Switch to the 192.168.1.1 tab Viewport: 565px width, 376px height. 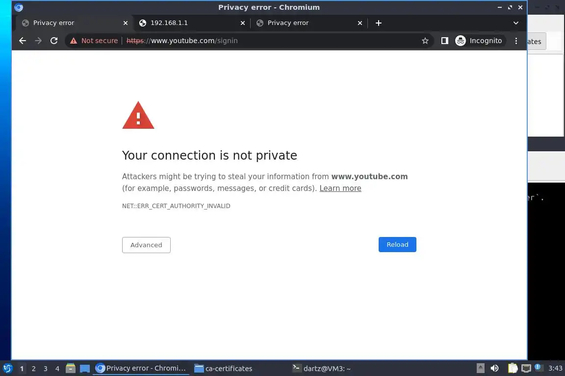pyautogui.click(x=192, y=23)
